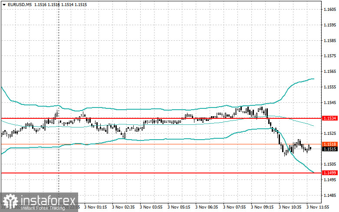Select the 3 Nov 02:35 time label

[123, 207]
